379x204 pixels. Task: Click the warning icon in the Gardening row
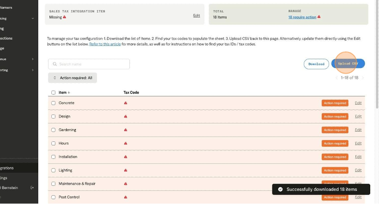(125, 130)
